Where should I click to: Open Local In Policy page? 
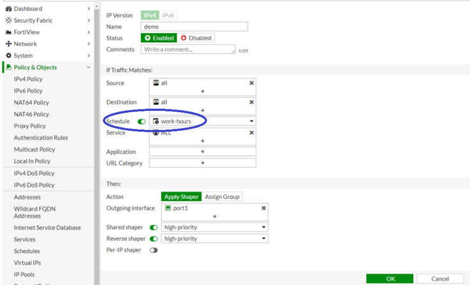(32, 161)
